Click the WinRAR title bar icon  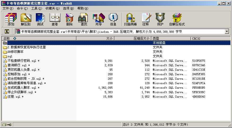(3, 3)
